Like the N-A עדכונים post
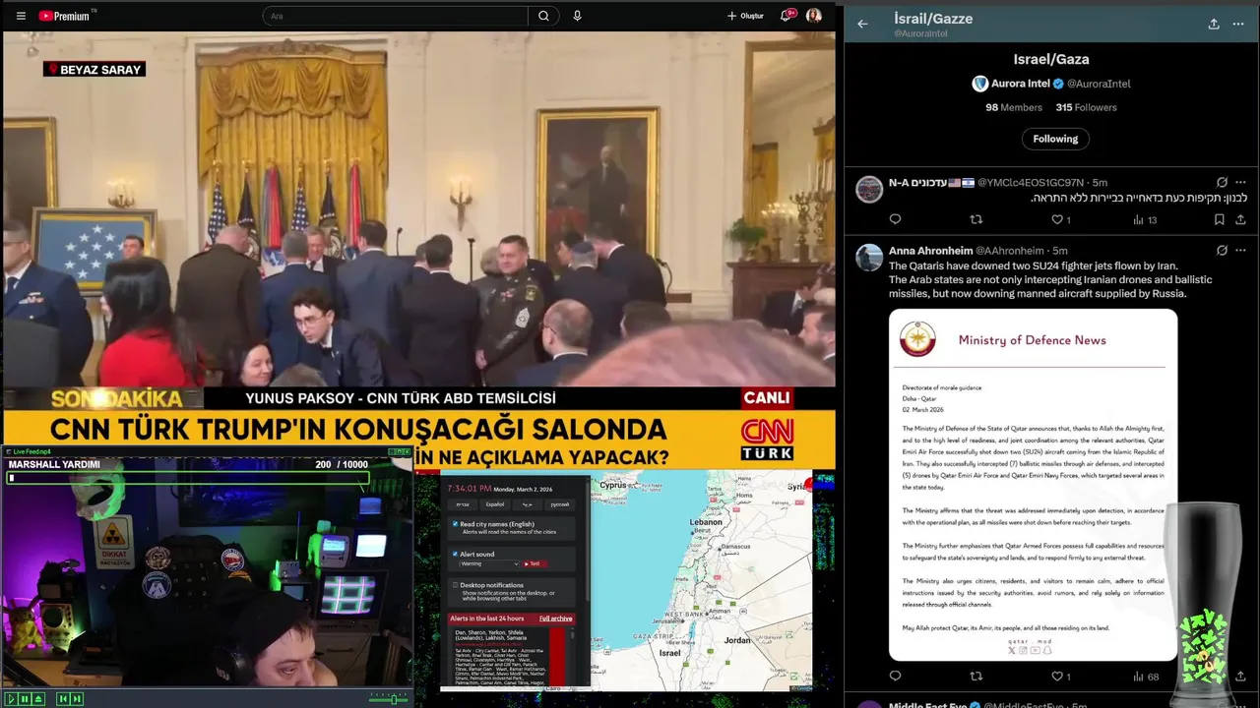1260x708 pixels. click(x=1057, y=219)
